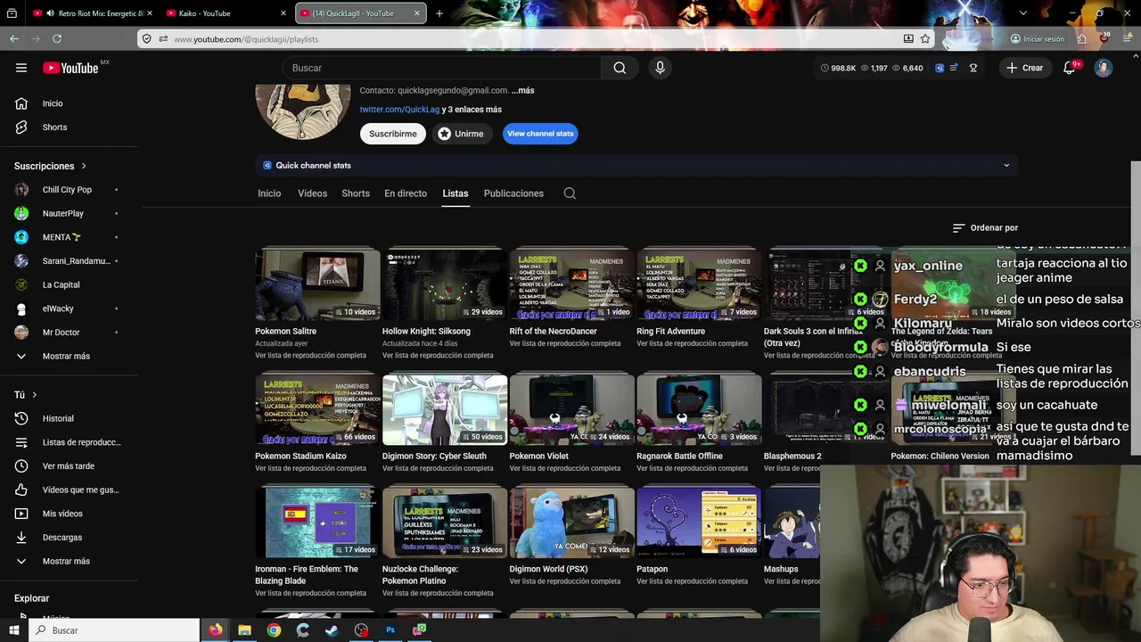This screenshot has height=642, width=1141.
Task: Open Pokemon Salitre playlist thumbnail
Action: (x=317, y=284)
